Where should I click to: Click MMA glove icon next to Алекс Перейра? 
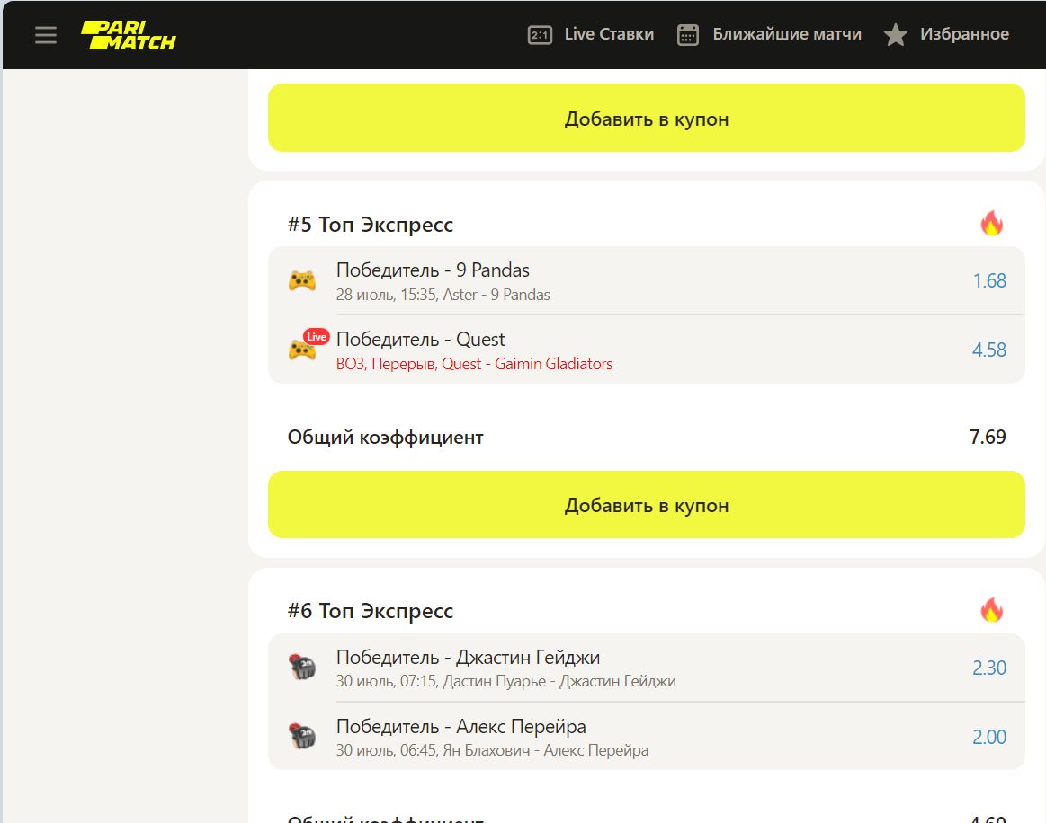302,737
